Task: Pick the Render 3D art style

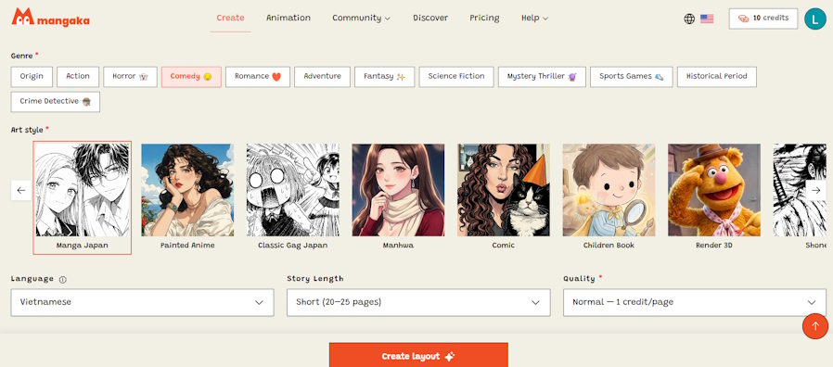Action: (714, 196)
